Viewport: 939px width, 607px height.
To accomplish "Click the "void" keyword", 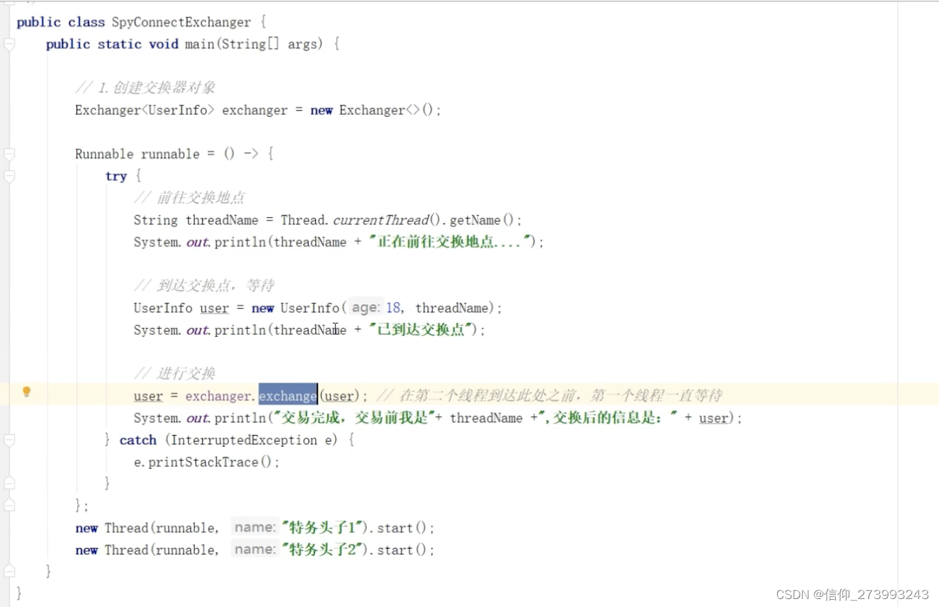I will pos(164,44).
